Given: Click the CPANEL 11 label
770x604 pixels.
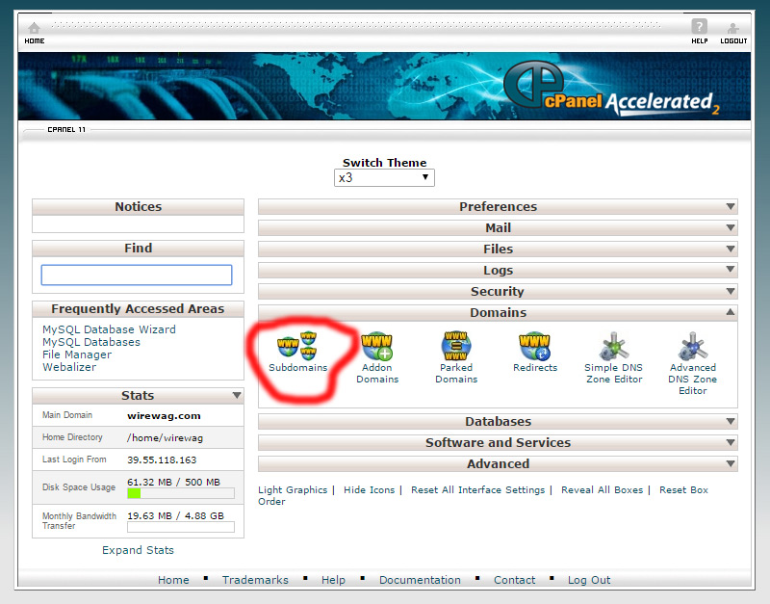Looking at the screenshot, I should coord(66,130).
